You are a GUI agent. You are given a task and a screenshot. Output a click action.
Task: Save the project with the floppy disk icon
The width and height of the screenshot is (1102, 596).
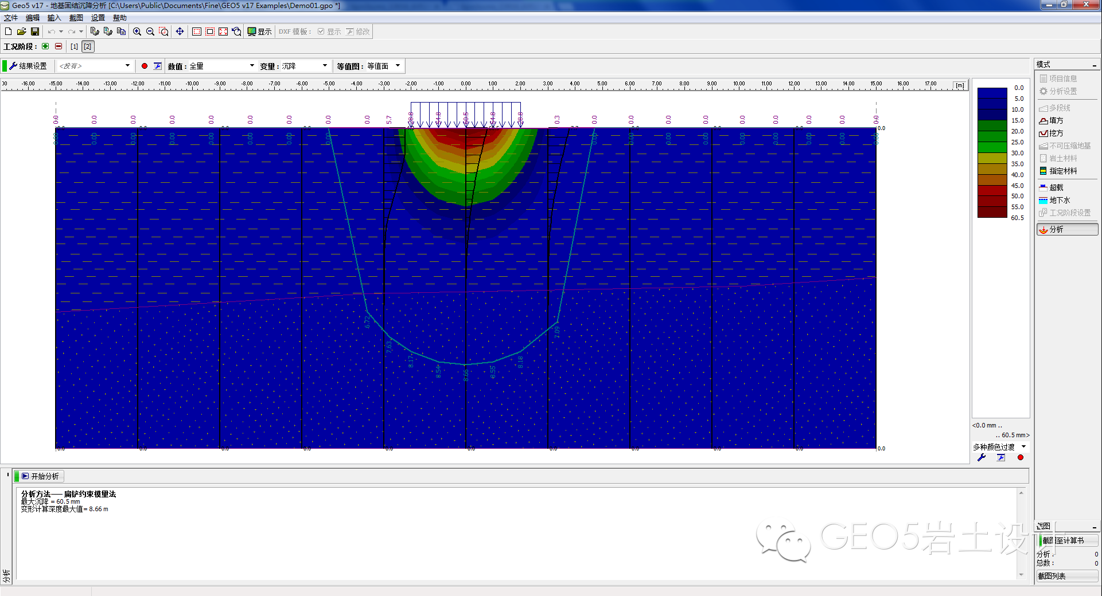pos(35,32)
